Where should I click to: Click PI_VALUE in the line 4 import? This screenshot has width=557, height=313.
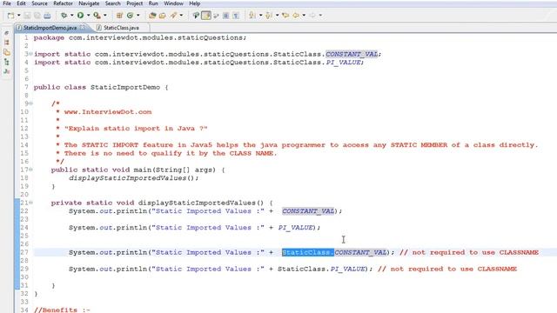343,62
